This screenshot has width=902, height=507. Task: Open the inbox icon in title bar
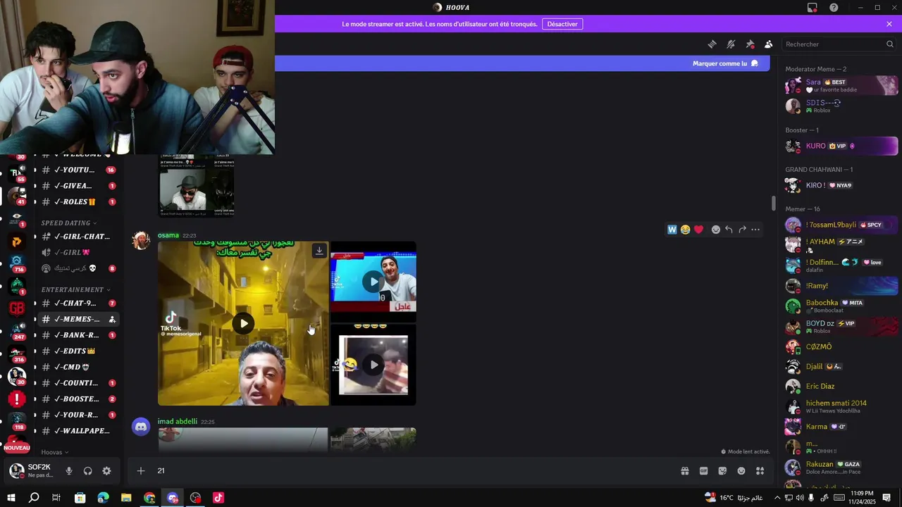point(813,8)
